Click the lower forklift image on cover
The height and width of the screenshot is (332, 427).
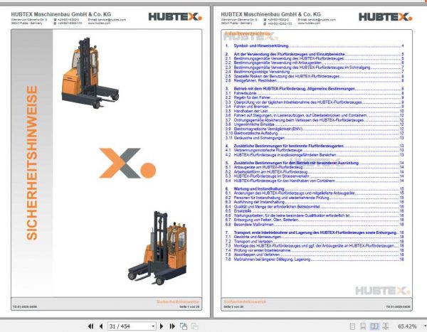[x=158, y=248]
